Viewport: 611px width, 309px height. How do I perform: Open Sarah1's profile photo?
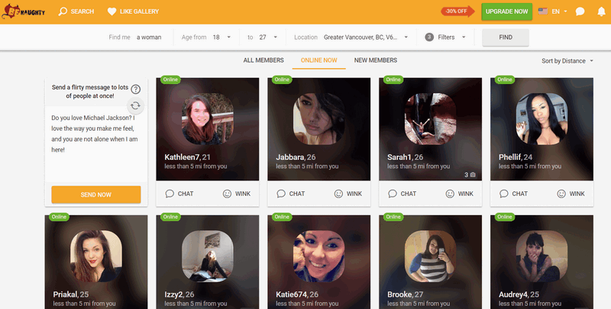430,119
